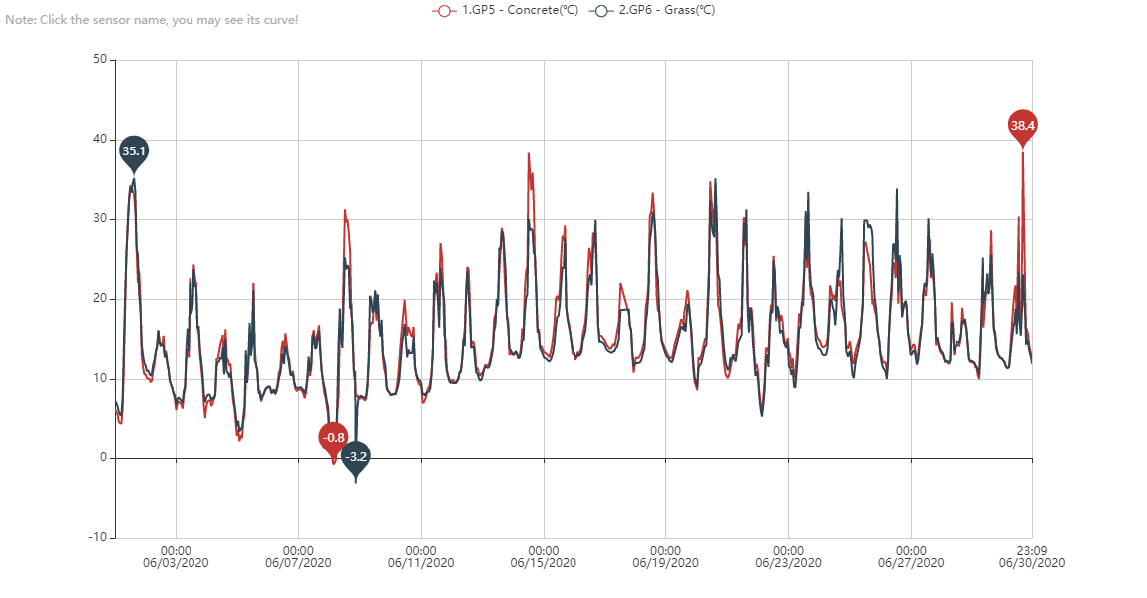
Task: Select the dark -3.2 minimum pin
Action: [x=355, y=457]
